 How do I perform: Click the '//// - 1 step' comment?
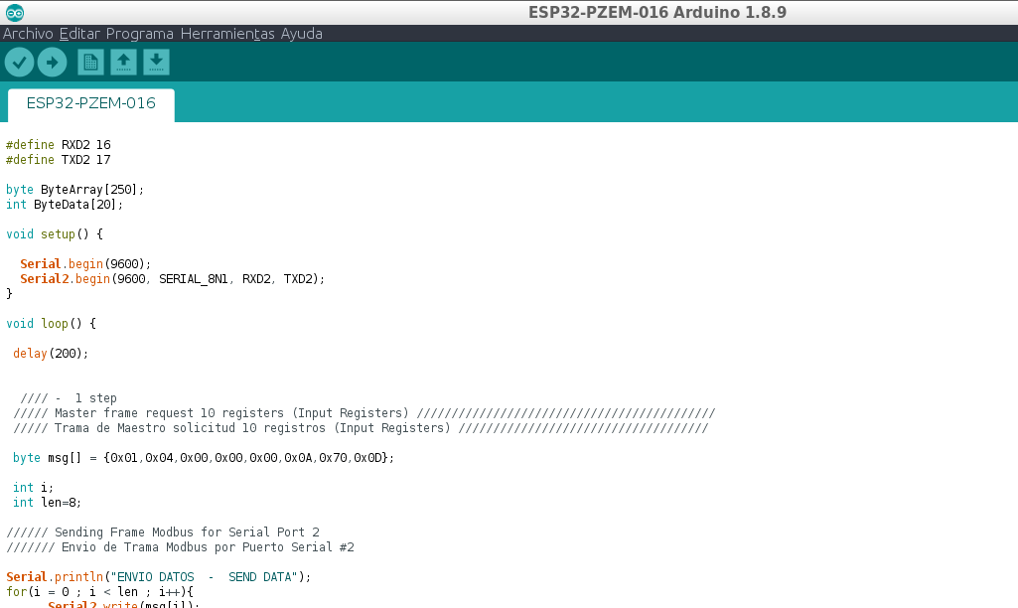[x=69, y=398]
